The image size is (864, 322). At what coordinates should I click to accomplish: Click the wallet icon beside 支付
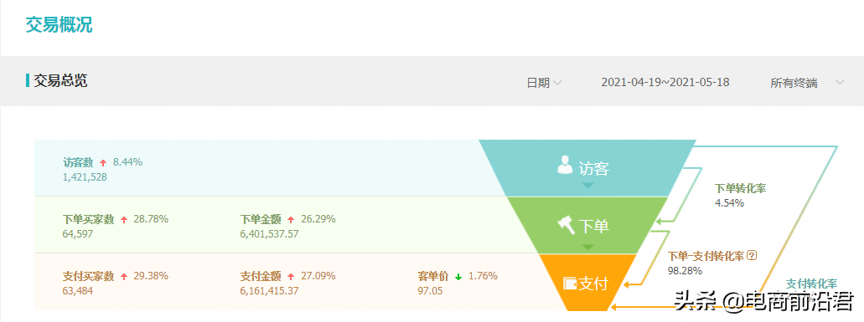coord(570,284)
